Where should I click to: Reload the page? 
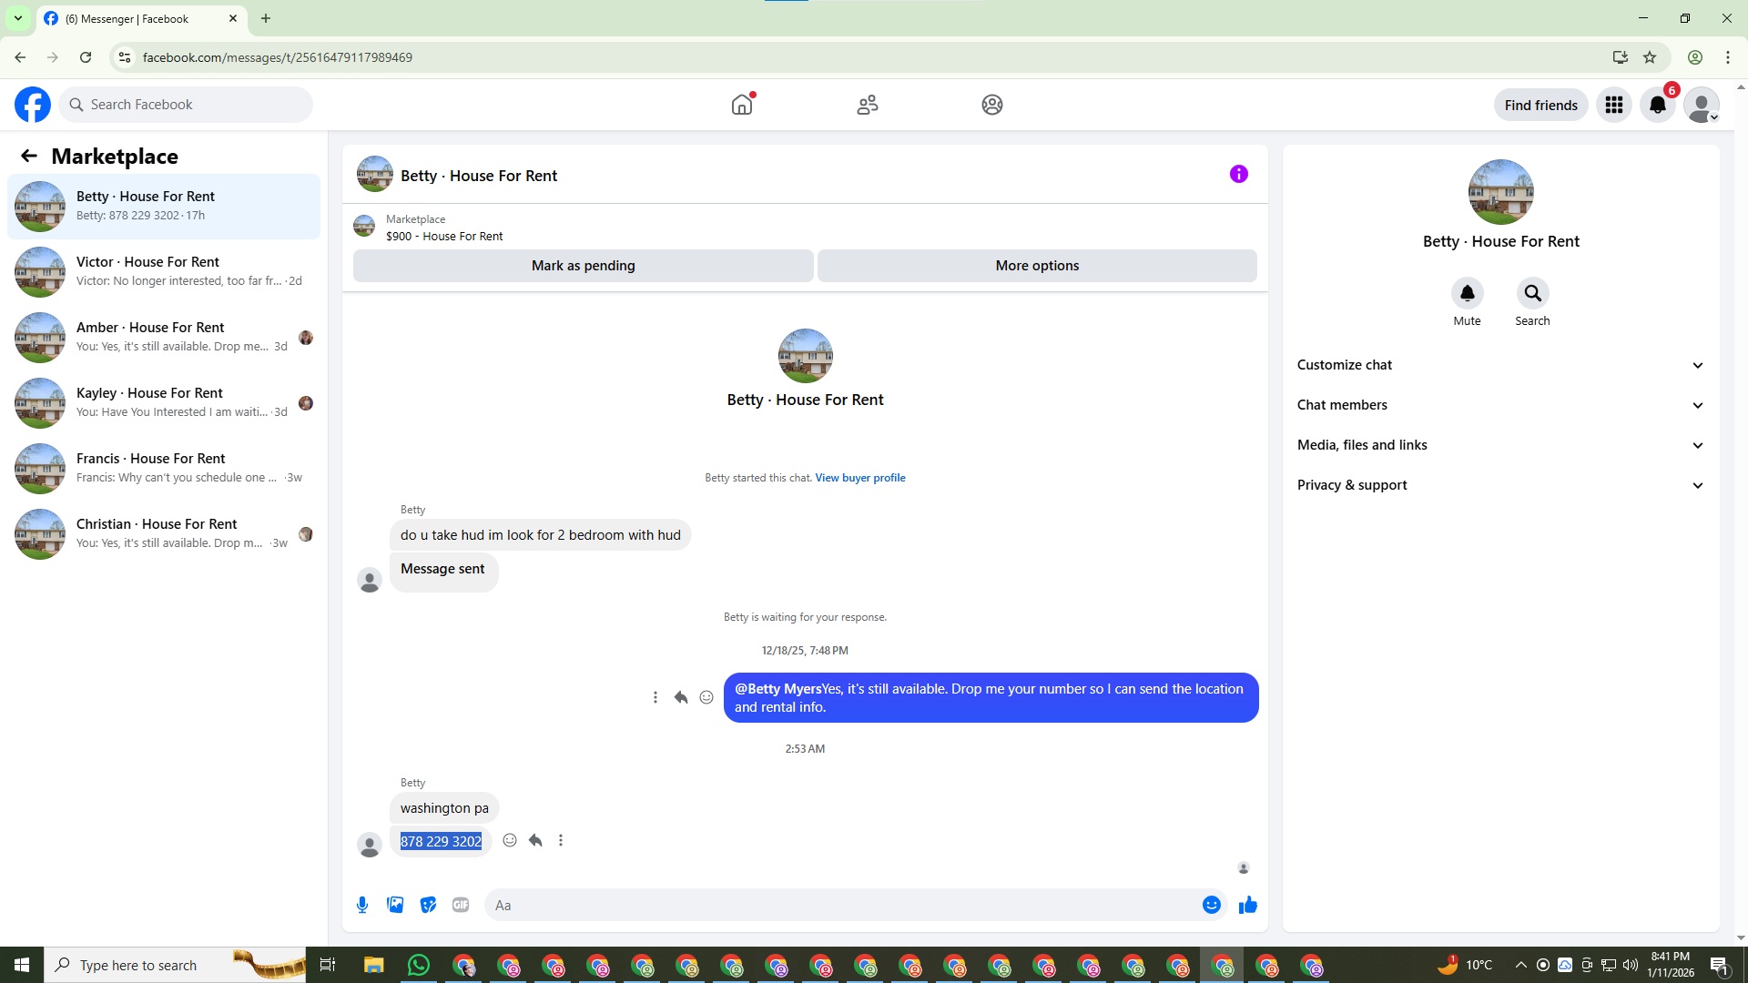[86, 57]
